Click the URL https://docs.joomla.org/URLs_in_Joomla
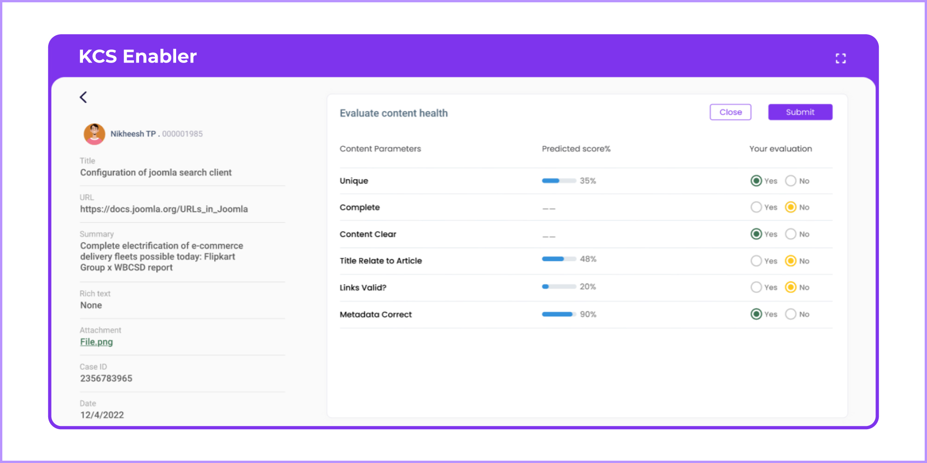 coord(164,209)
